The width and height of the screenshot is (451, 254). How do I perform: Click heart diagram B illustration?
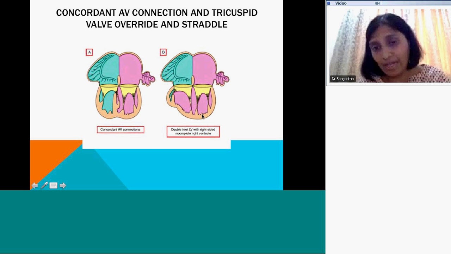[x=194, y=85]
